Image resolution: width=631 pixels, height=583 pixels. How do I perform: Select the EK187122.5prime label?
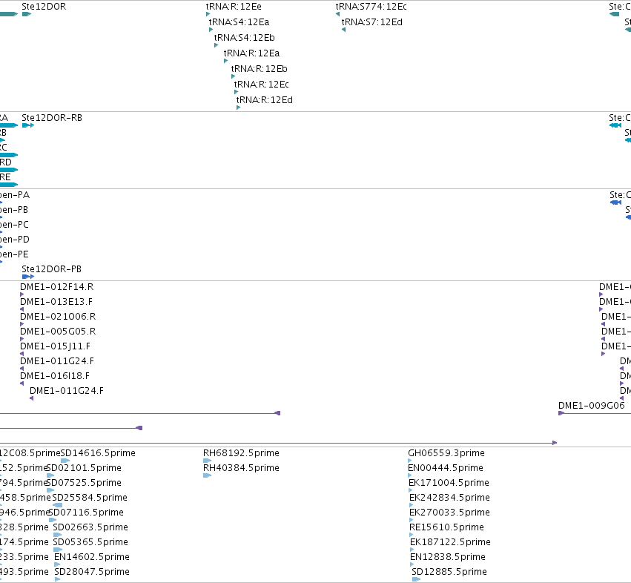450,542
